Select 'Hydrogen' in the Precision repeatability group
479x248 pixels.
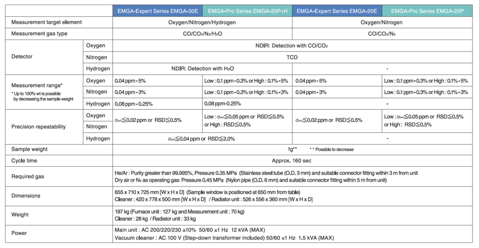click(x=98, y=138)
